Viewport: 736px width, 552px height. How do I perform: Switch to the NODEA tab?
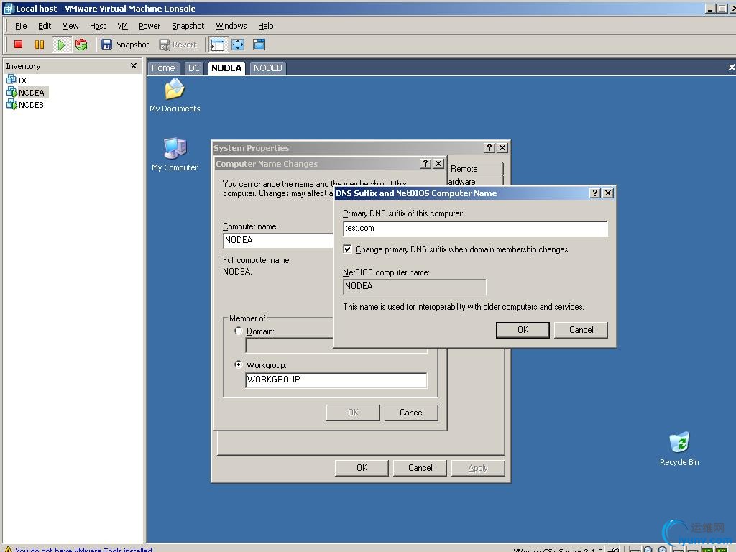(x=226, y=68)
